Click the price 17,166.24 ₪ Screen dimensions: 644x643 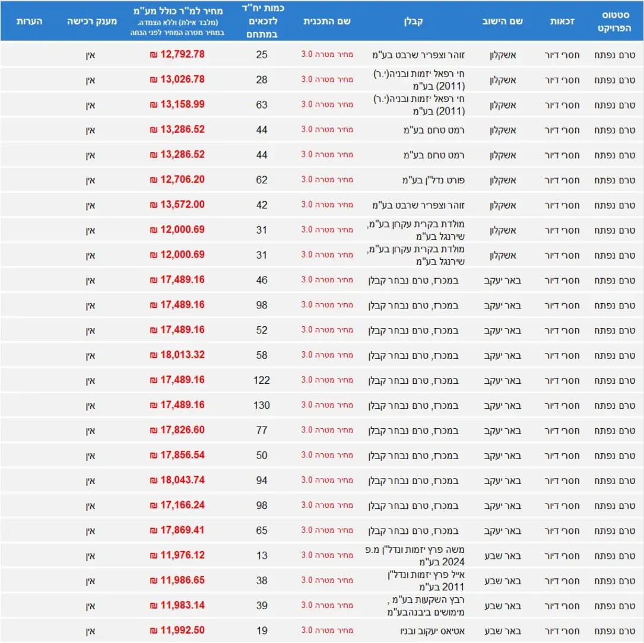tap(177, 505)
